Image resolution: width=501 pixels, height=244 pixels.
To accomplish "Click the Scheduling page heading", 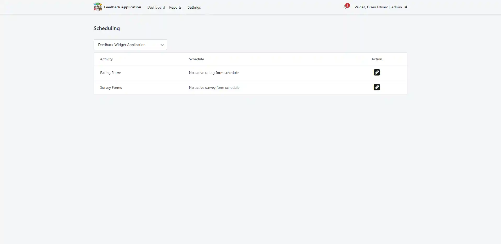I will [x=107, y=28].
